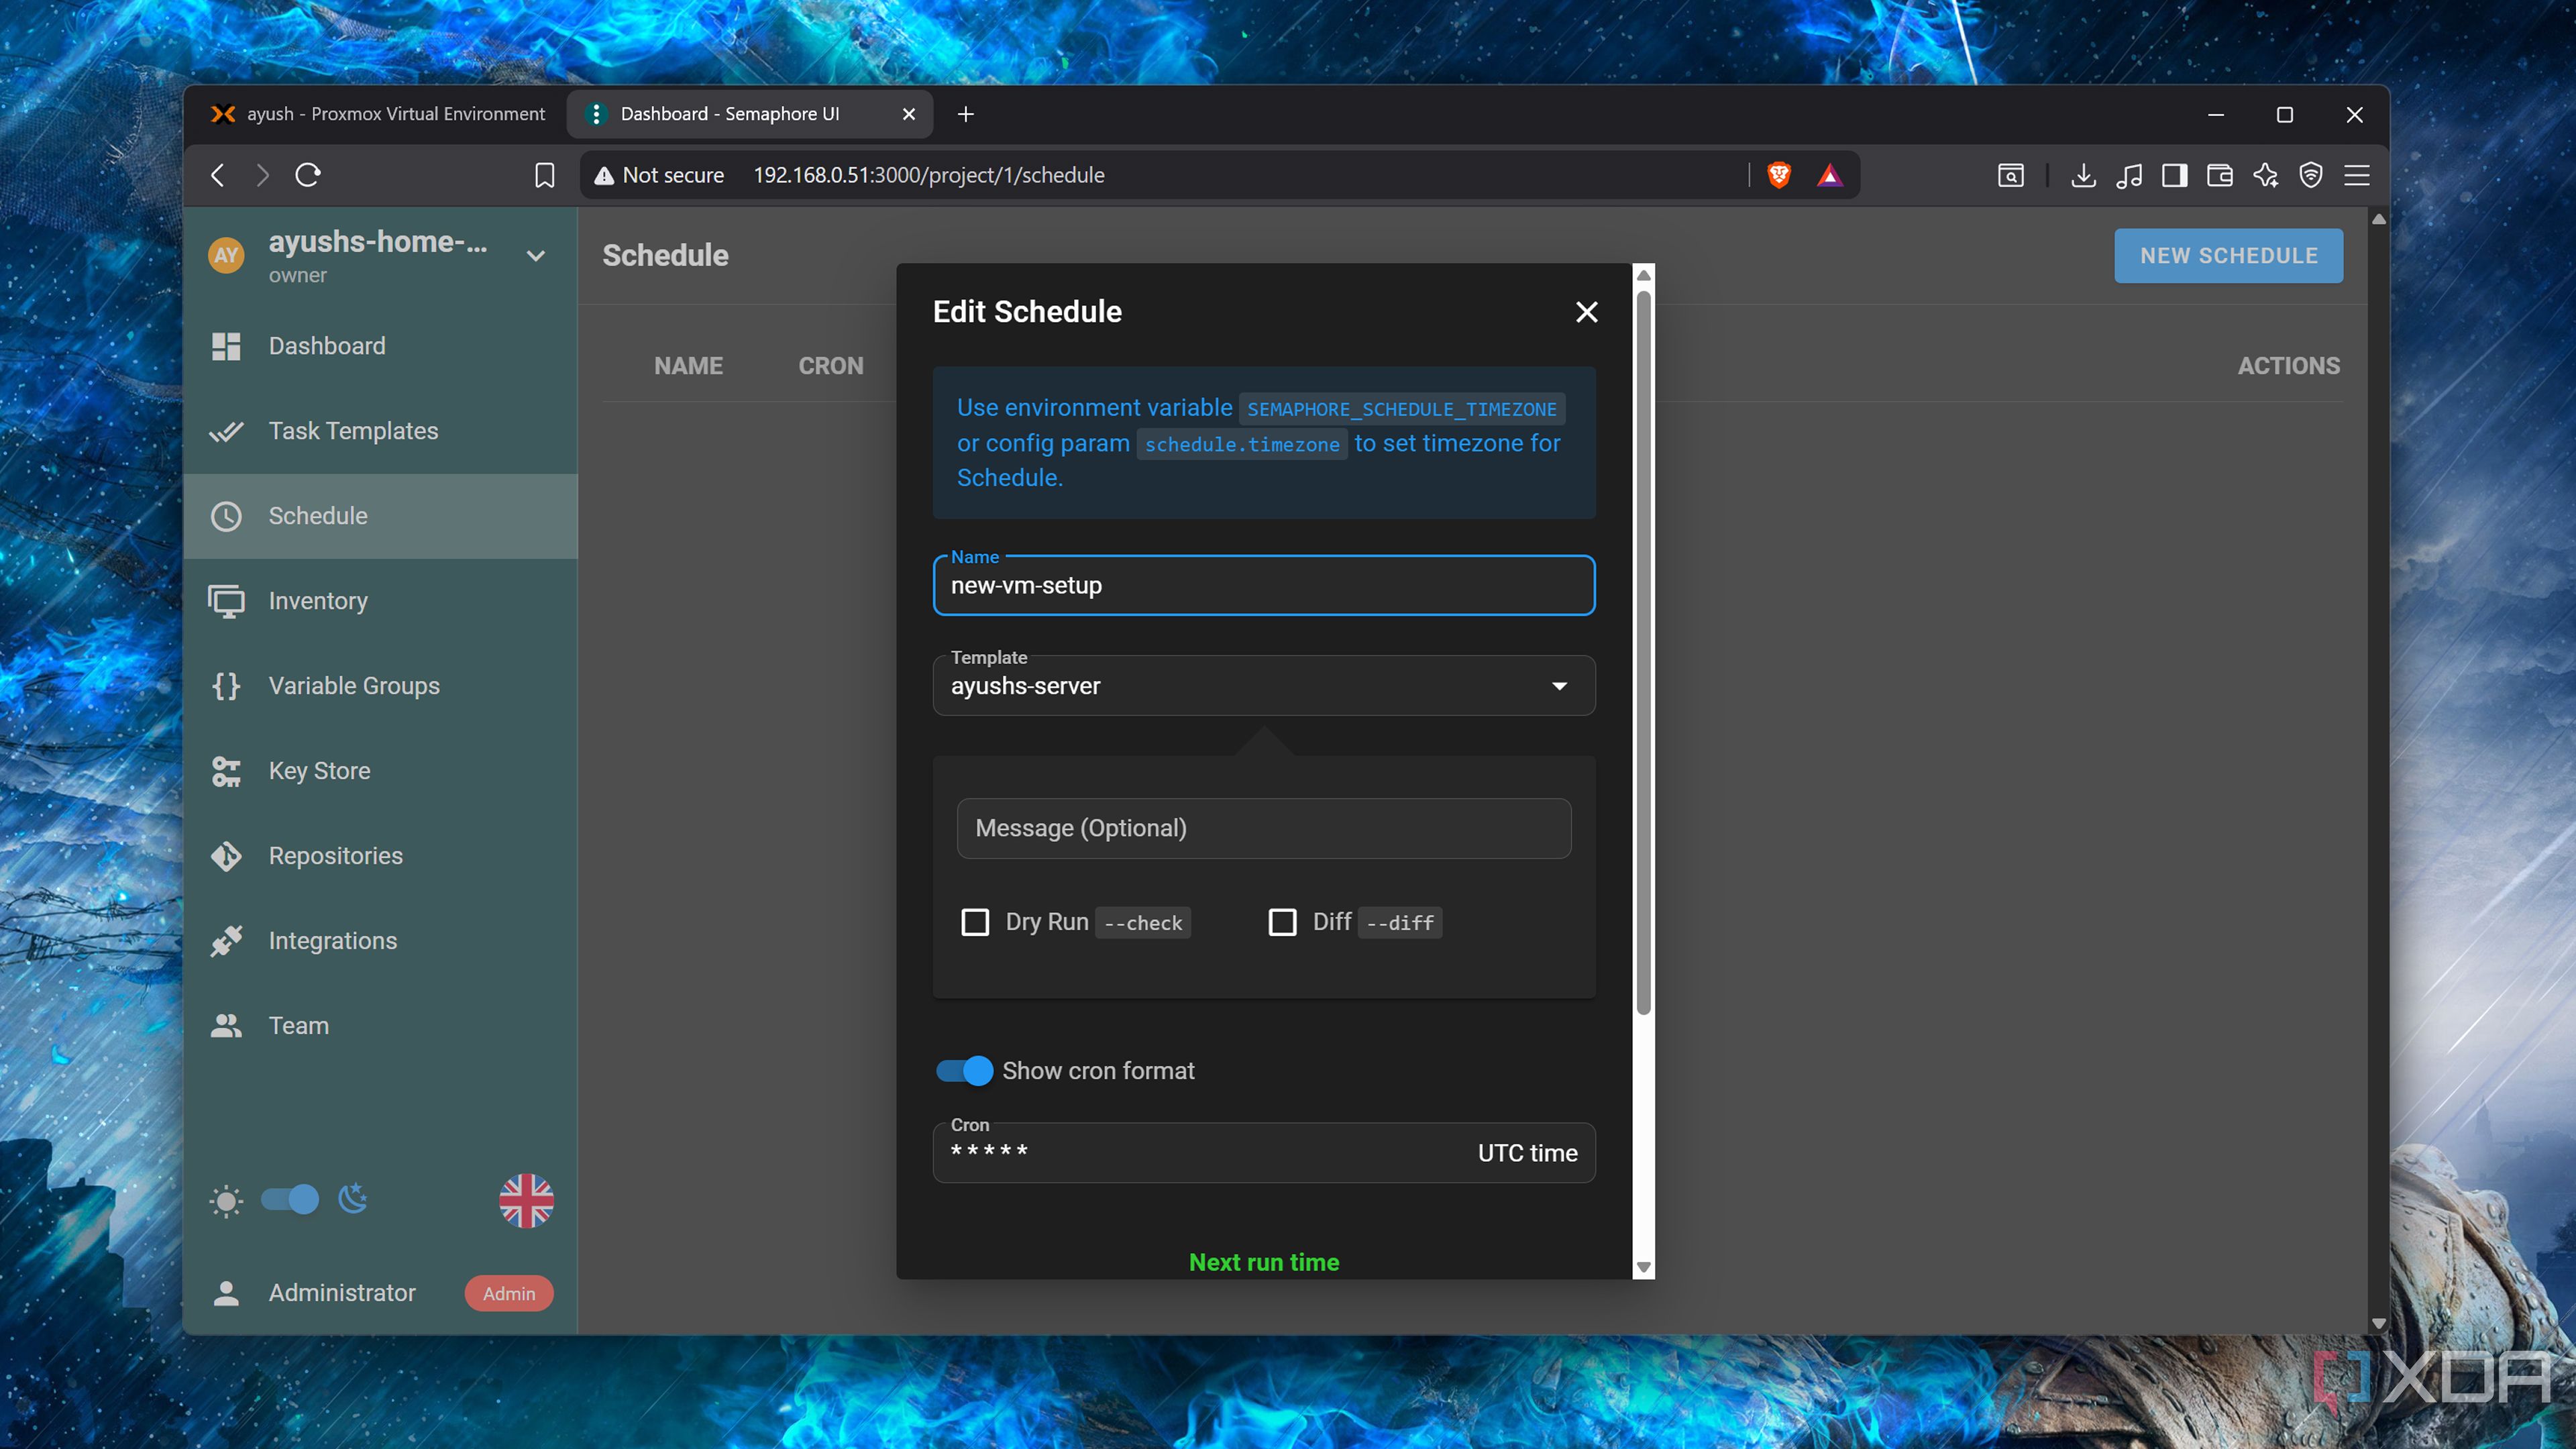This screenshot has width=2576, height=1449.
Task: Reload the page
Action: point(308,175)
